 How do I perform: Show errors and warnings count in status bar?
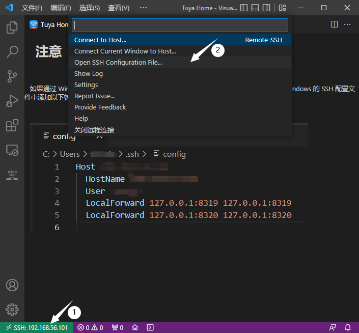90,327
